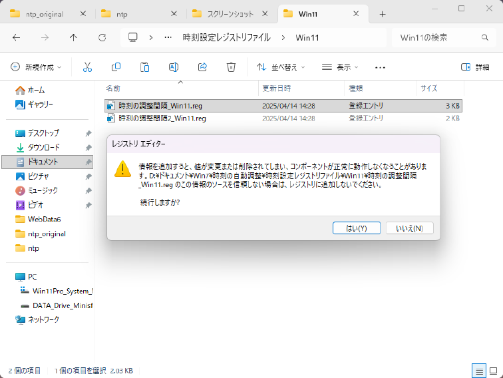Viewport: 503px width, 378px height.
Task: Click the pin icon next to ダウンロード
Action: pos(88,148)
